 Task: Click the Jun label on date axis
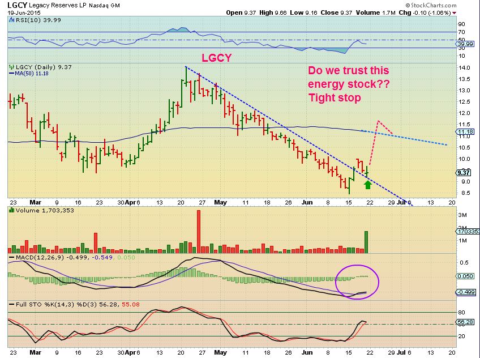(x=307, y=202)
